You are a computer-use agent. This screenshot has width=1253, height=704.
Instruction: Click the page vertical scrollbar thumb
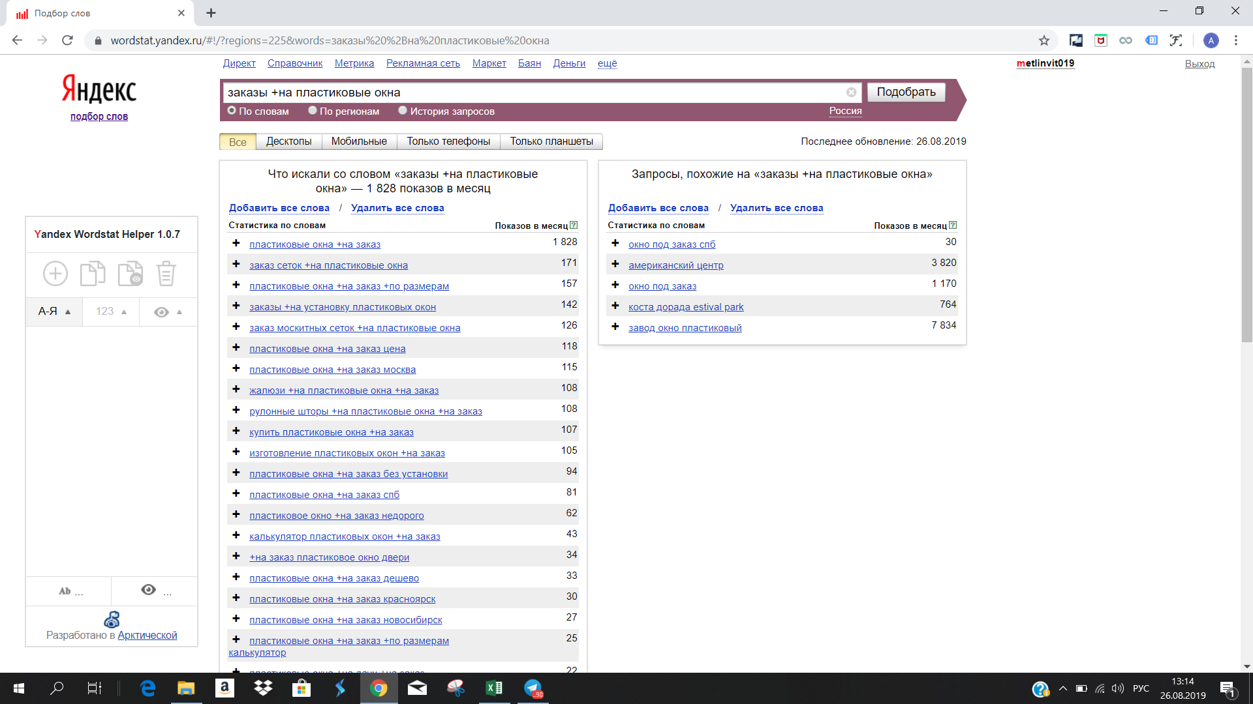pyautogui.click(x=1247, y=205)
